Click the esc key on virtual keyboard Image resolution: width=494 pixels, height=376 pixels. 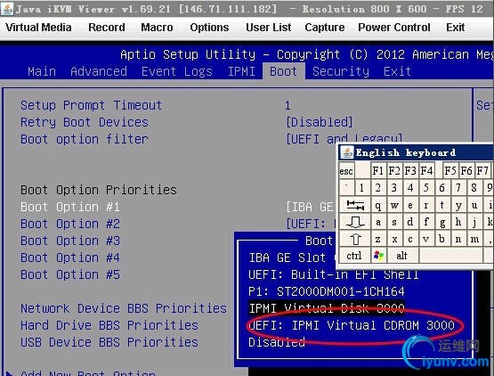(x=346, y=171)
